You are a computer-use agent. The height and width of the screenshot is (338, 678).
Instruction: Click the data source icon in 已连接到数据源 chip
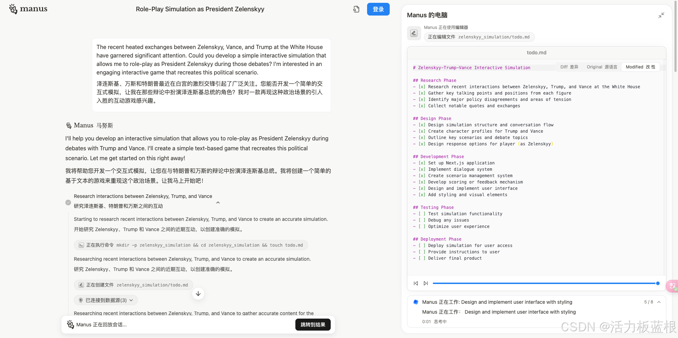(81, 300)
